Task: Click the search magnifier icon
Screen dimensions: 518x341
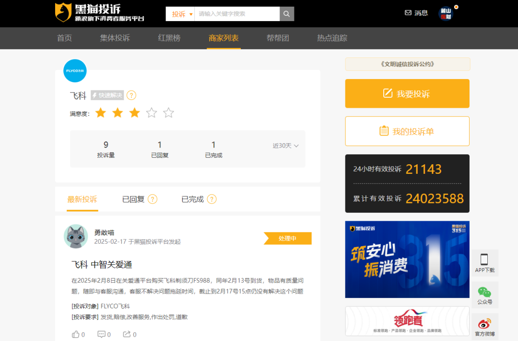Action: coord(286,14)
